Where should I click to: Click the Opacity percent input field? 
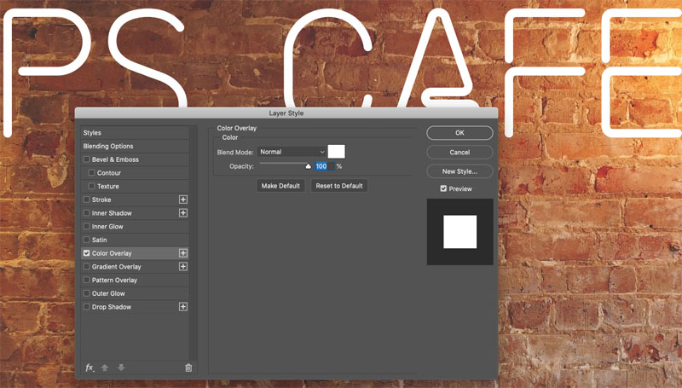click(325, 166)
